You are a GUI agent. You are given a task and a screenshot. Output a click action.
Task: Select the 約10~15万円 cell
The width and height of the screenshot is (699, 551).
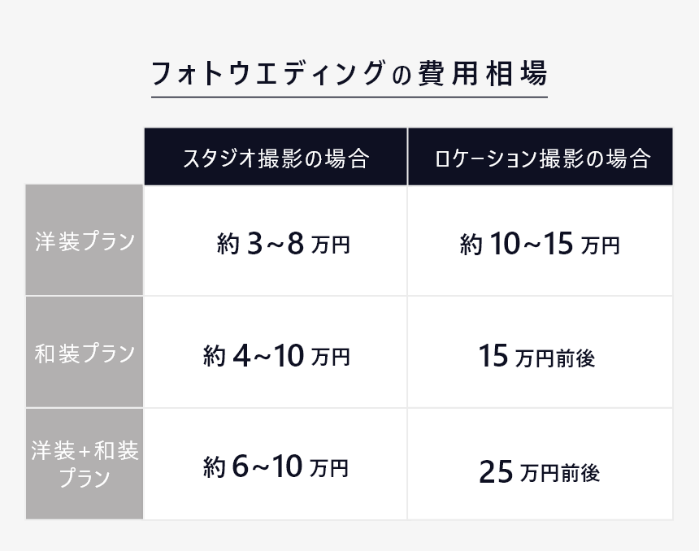pos(541,241)
